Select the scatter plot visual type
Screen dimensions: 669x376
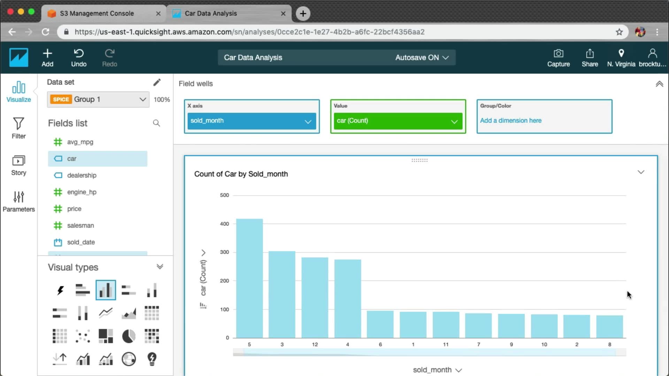83,336
